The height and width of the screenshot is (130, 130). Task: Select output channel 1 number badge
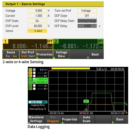click(5, 41)
